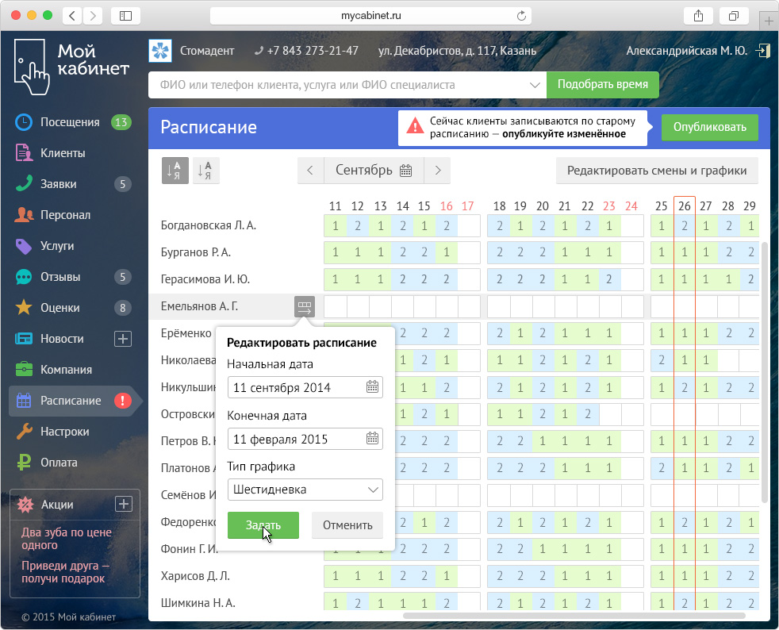Select the descending А-Я sort toggle
The image size is (779, 630).
tap(205, 171)
